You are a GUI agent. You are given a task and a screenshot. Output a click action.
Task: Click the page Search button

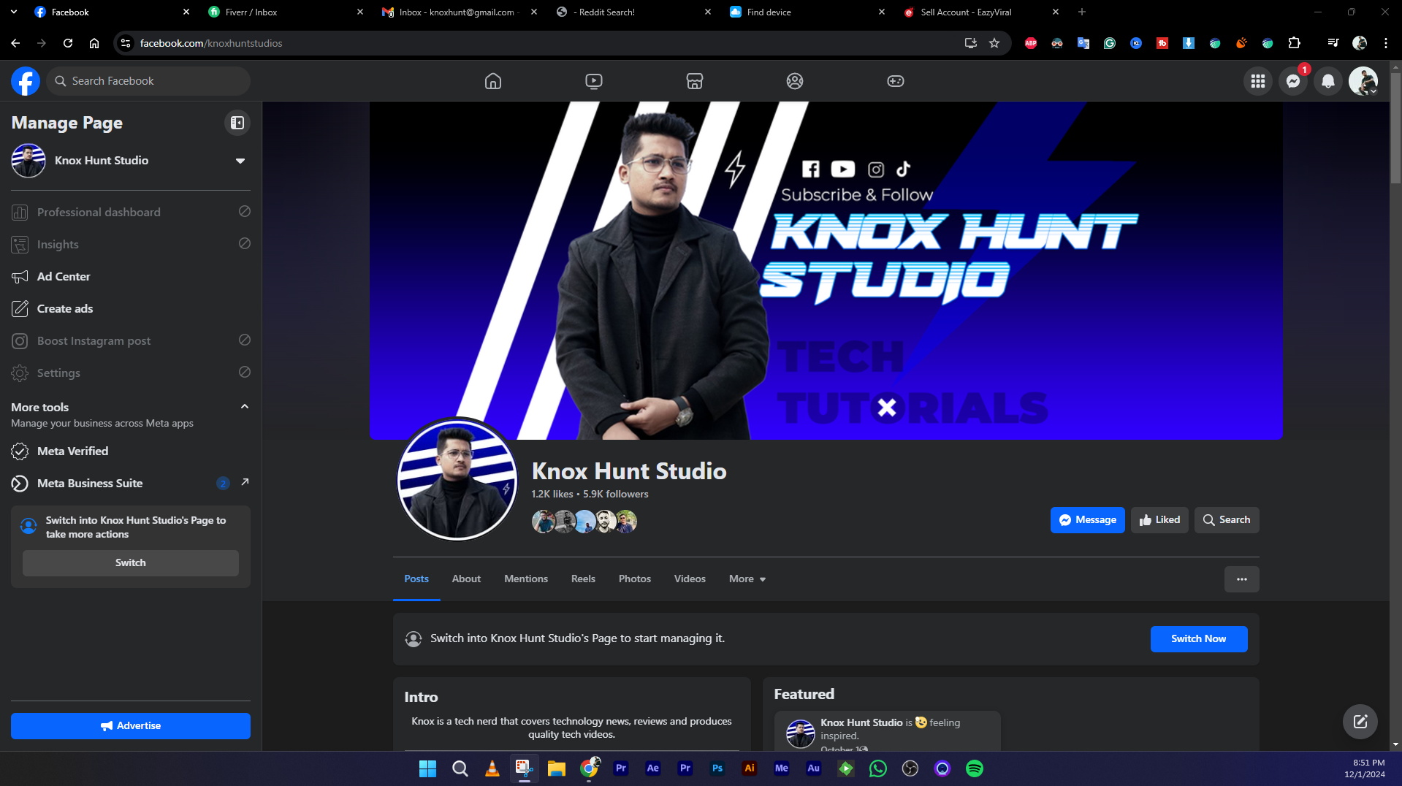point(1227,520)
